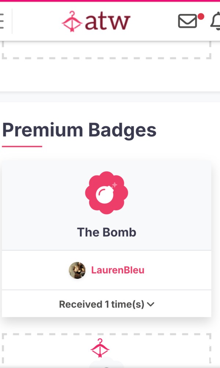Expand the chevron after Received 1 time(s)
The height and width of the screenshot is (368, 220).
tap(151, 305)
